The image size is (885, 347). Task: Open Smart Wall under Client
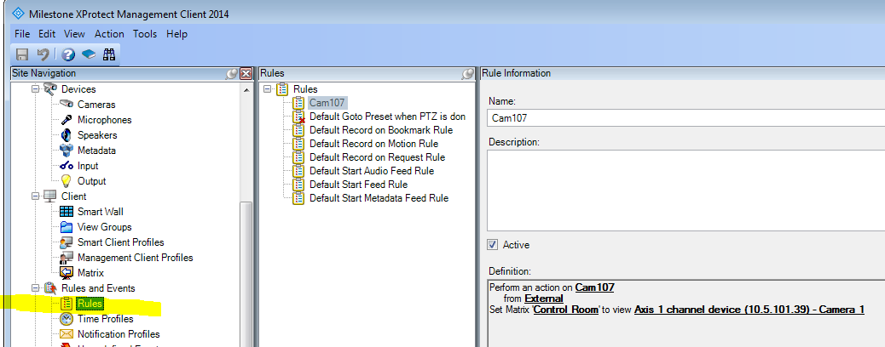pyautogui.click(x=101, y=212)
